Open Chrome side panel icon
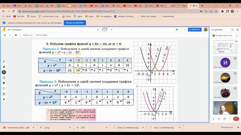 [227, 11]
